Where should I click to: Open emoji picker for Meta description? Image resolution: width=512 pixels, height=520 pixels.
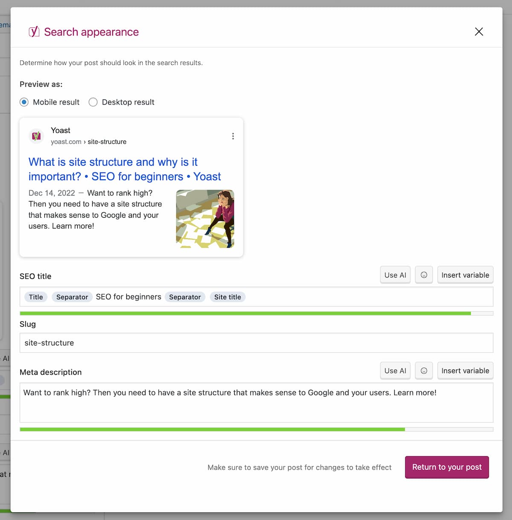424,371
